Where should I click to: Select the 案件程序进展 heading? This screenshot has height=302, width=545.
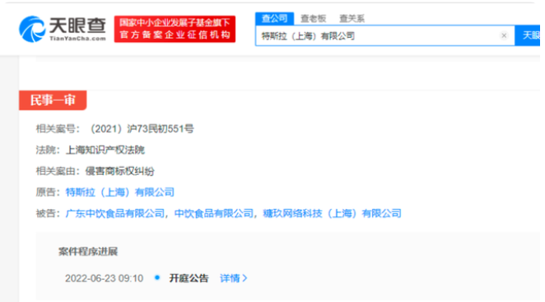88,251
